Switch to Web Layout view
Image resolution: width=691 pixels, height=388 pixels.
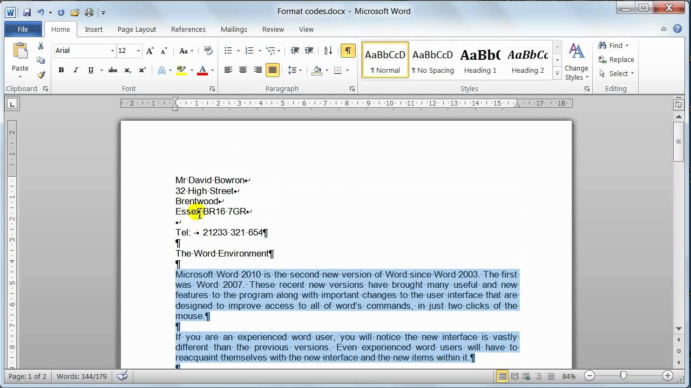[x=526, y=376]
